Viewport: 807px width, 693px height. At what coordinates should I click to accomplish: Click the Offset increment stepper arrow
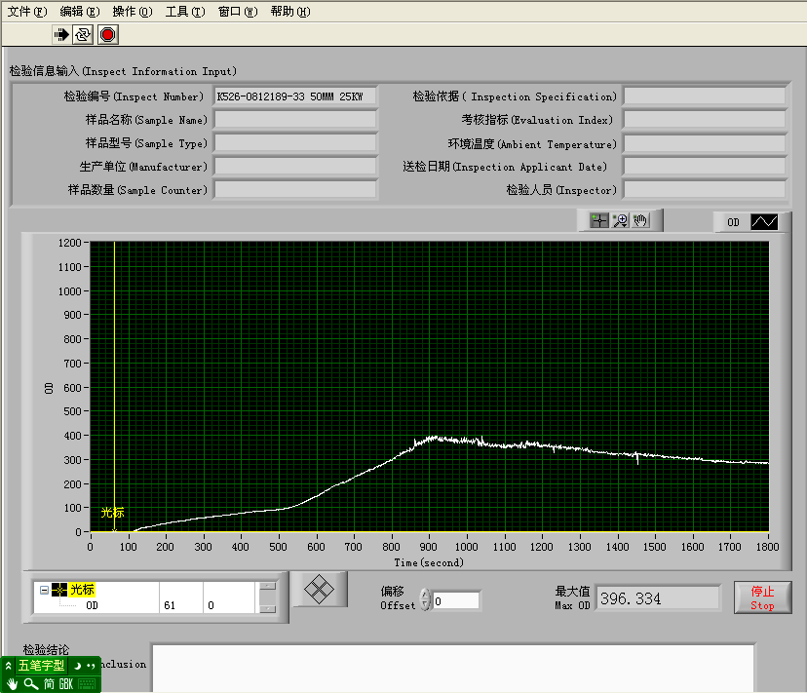click(426, 596)
